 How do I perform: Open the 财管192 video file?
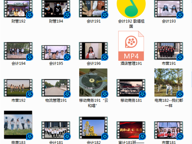pyautogui.click(x=18, y=9)
